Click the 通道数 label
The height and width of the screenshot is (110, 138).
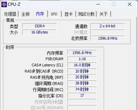[81, 26]
